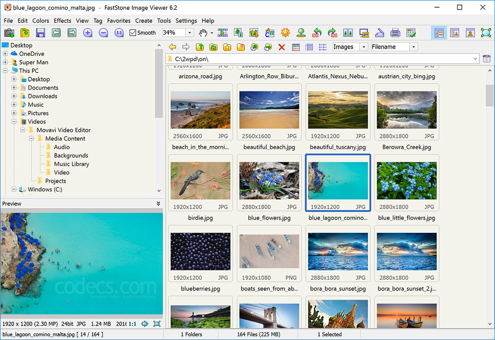Open the Tag menu
Viewport: 495px width, 340px height.
coord(98,21)
